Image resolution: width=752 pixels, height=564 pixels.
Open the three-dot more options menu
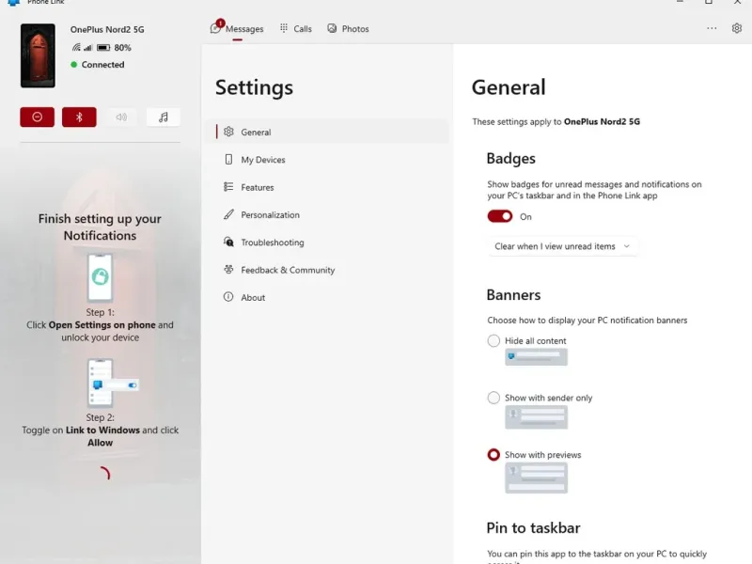(x=712, y=28)
